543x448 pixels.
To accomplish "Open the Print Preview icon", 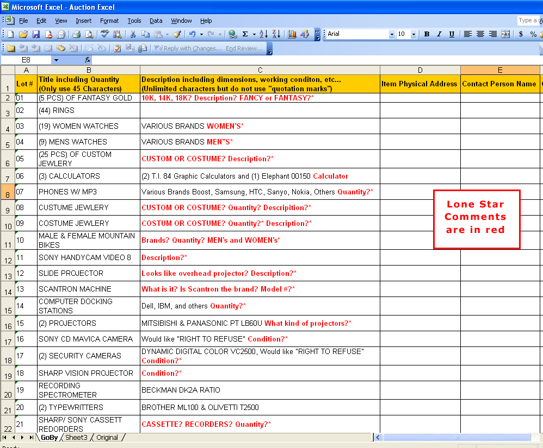I will pyautogui.click(x=89, y=34).
